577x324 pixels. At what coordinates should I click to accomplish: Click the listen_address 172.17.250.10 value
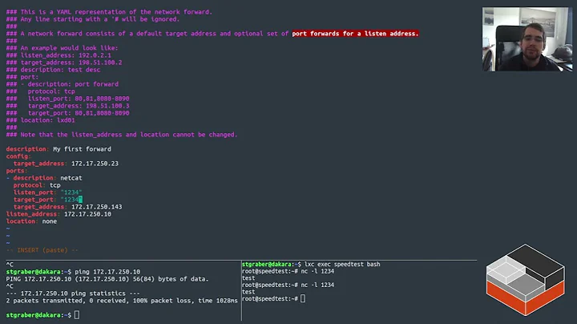click(x=87, y=214)
